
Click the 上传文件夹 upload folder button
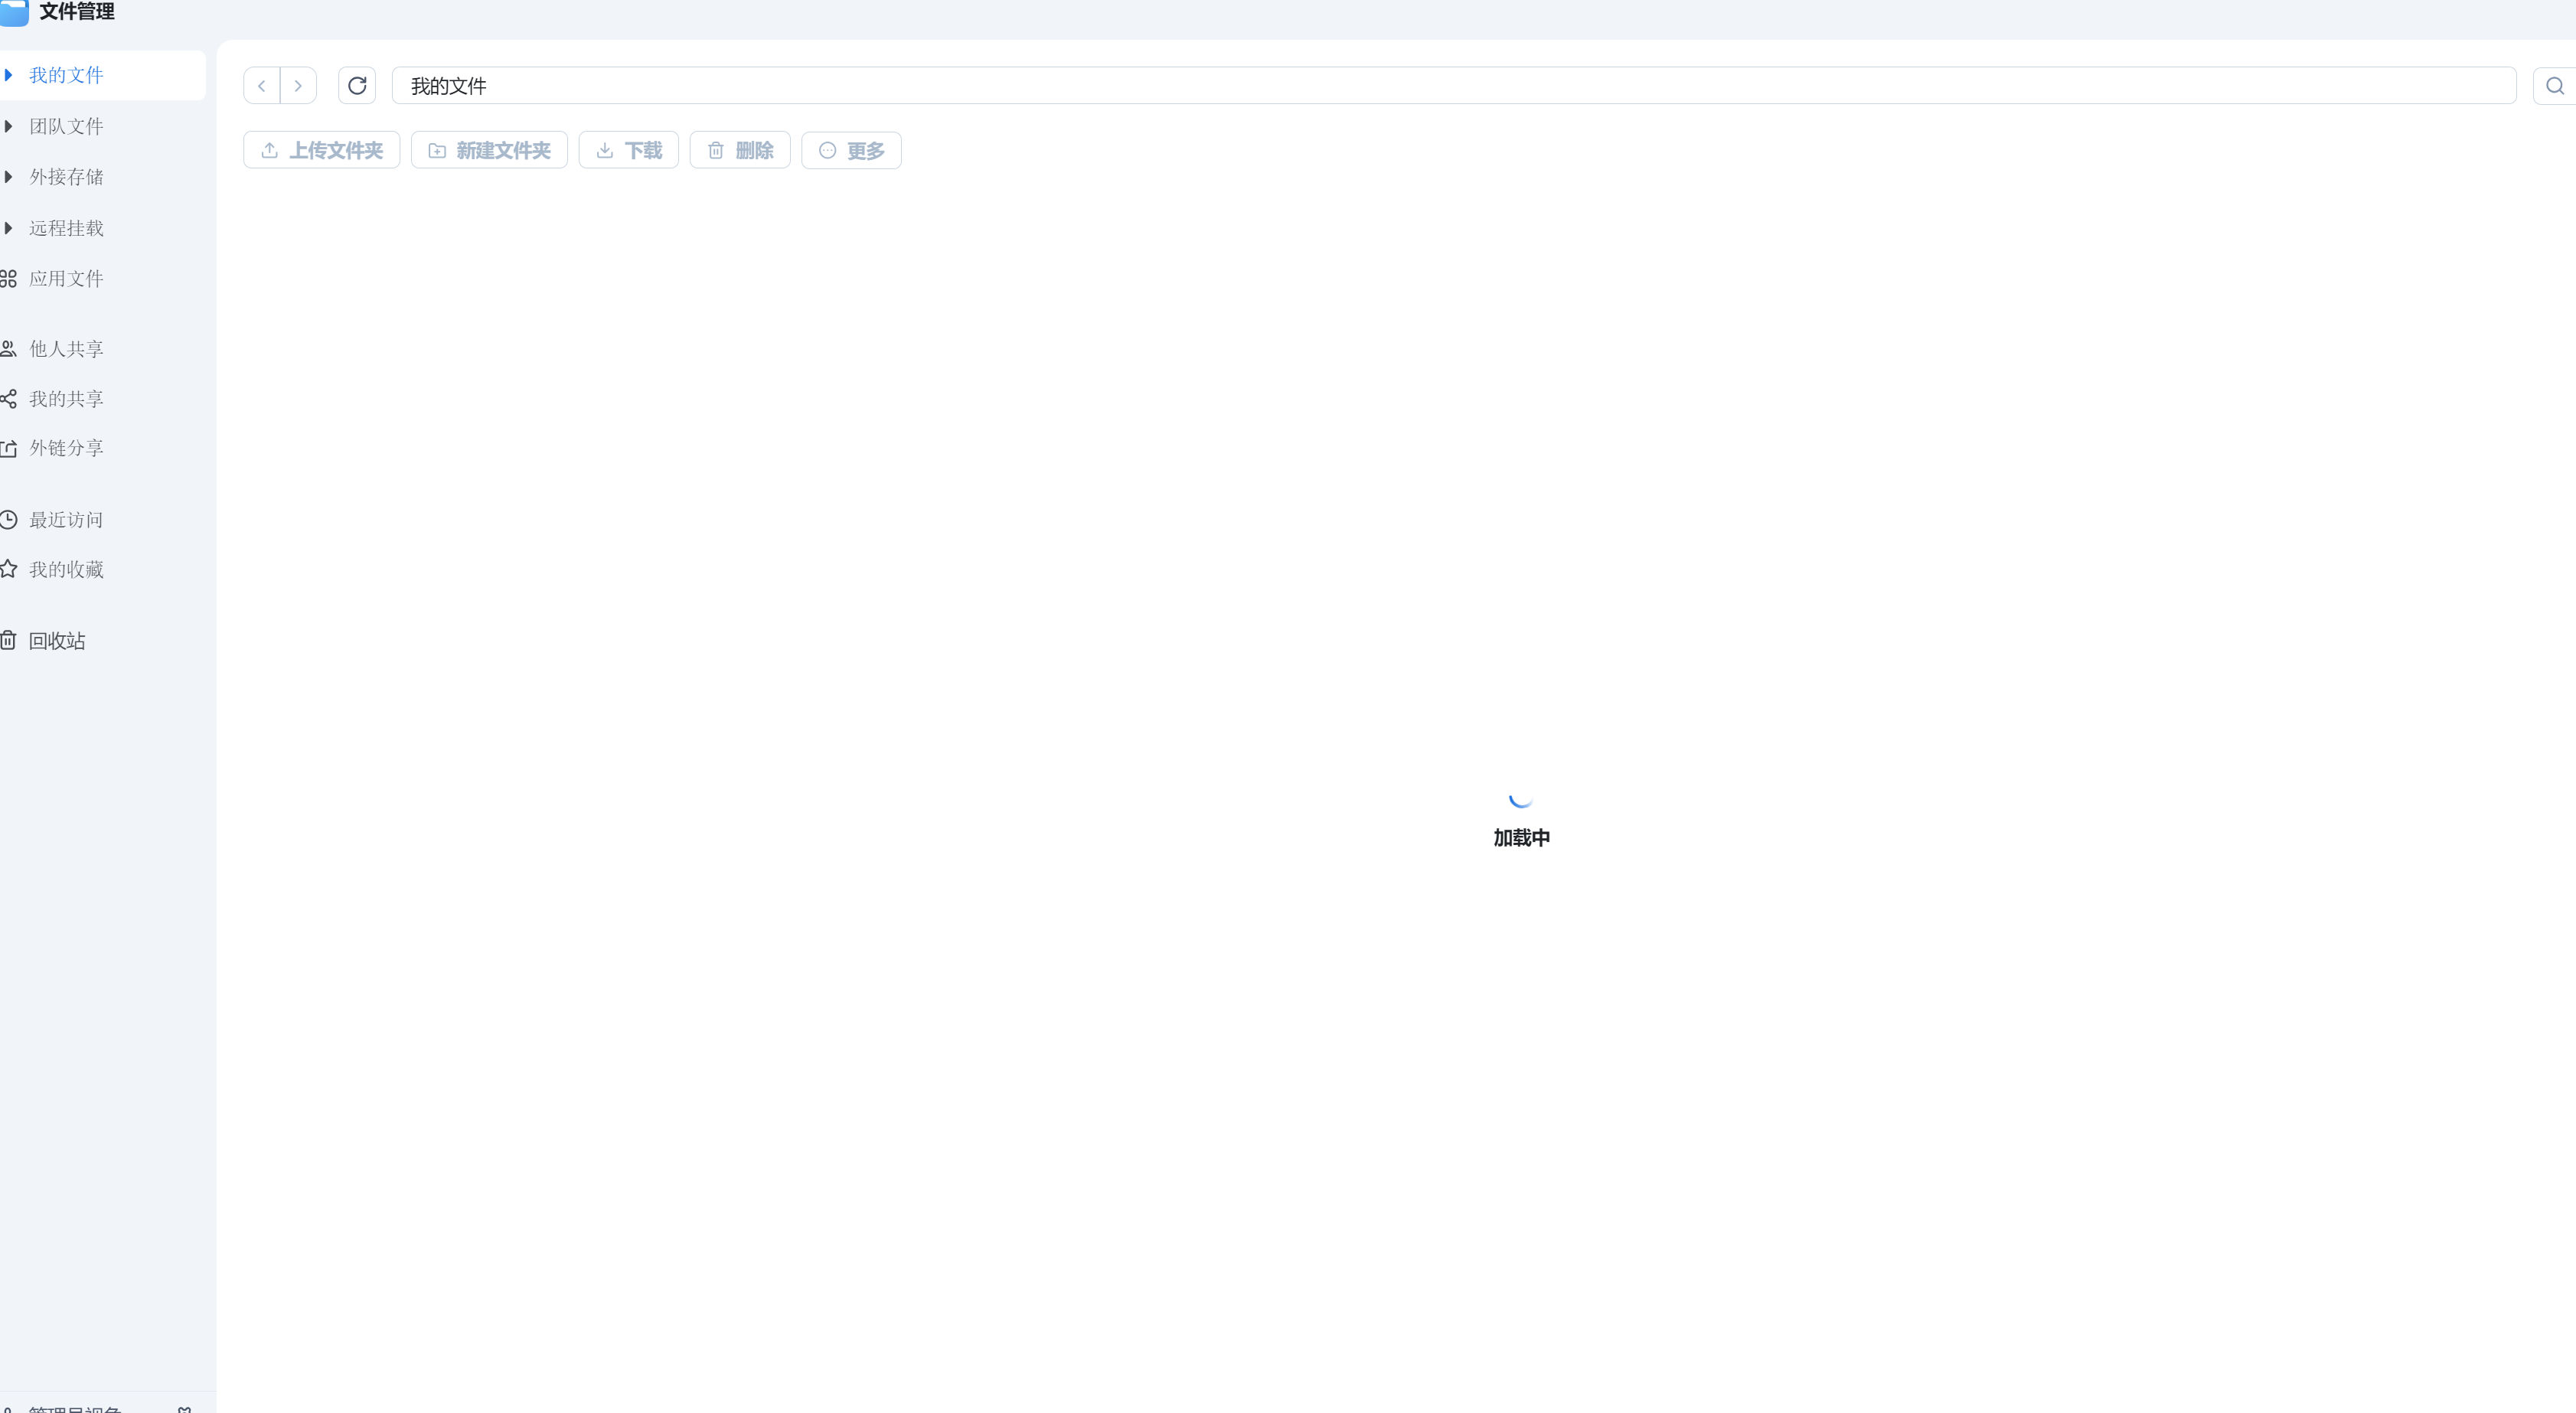(x=322, y=151)
